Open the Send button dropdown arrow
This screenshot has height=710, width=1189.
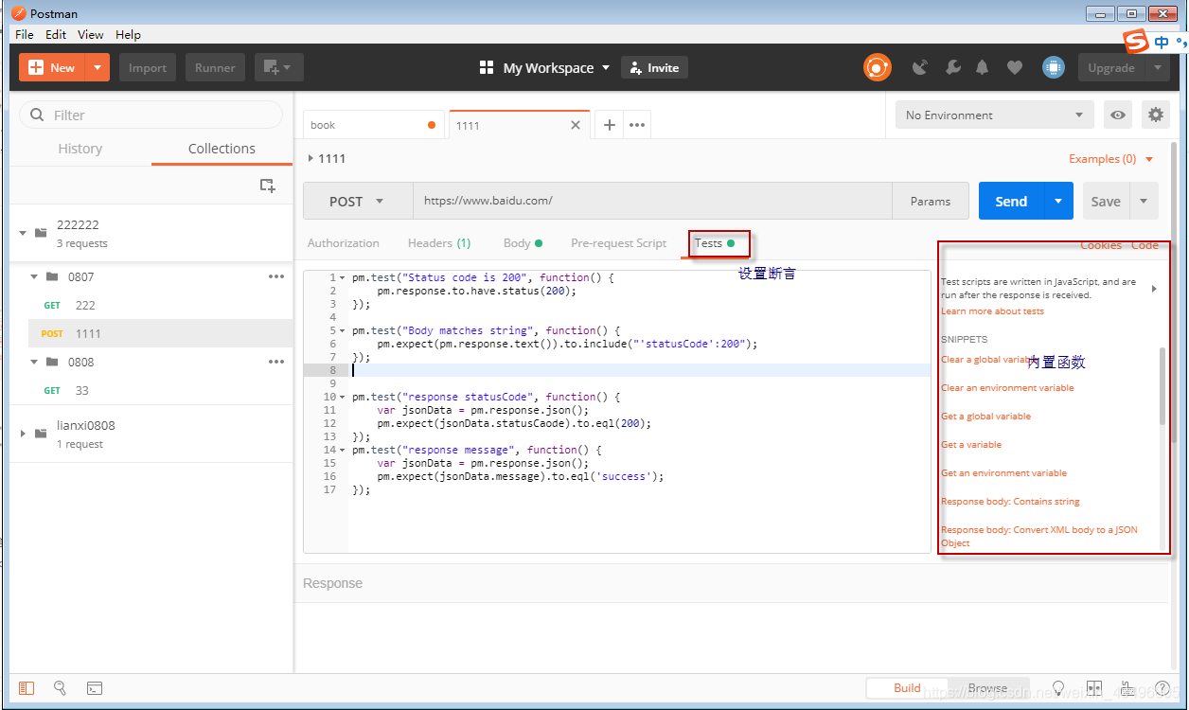[1058, 201]
